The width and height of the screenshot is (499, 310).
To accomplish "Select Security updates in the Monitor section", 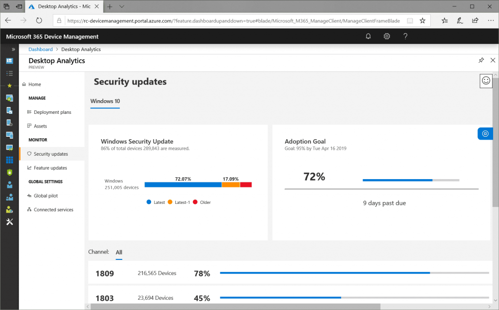I will 52,154.
